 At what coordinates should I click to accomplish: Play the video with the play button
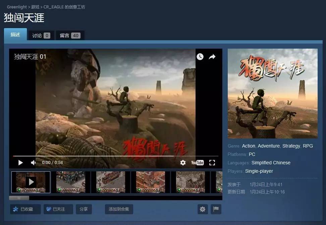(x=20, y=163)
